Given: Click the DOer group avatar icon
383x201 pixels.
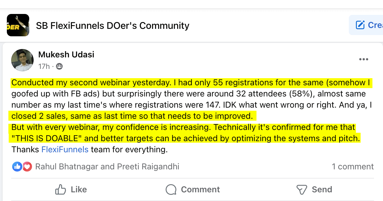Looking at the screenshot, I should coord(18,25).
